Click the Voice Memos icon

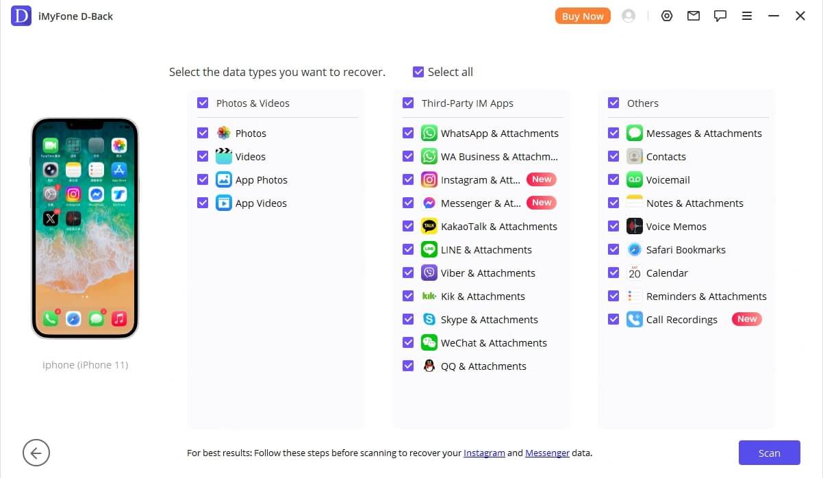pos(634,226)
